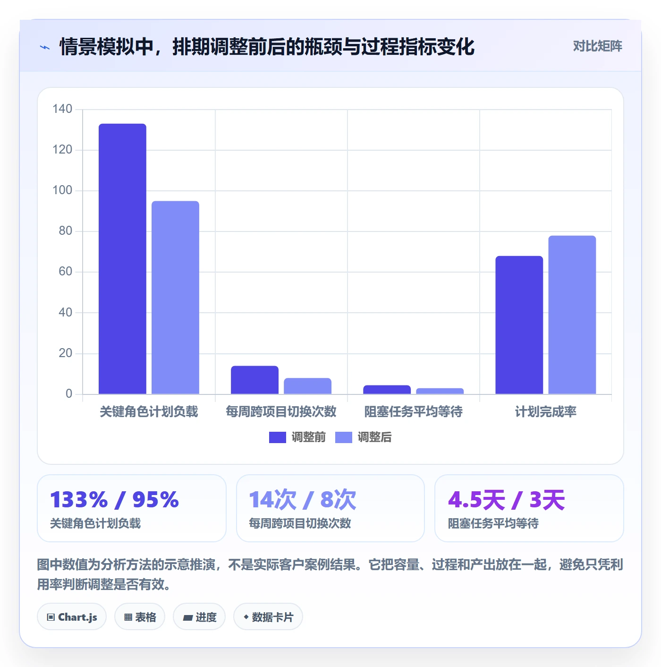661x667 pixels.
Task: Click the 对比矩阵 label in the header
Action: [x=597, y=46]
